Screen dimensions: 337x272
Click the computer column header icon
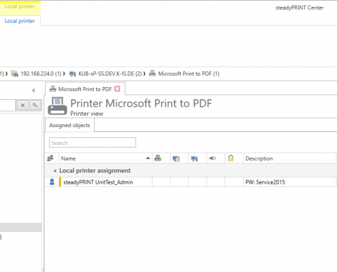pos(194,158)
